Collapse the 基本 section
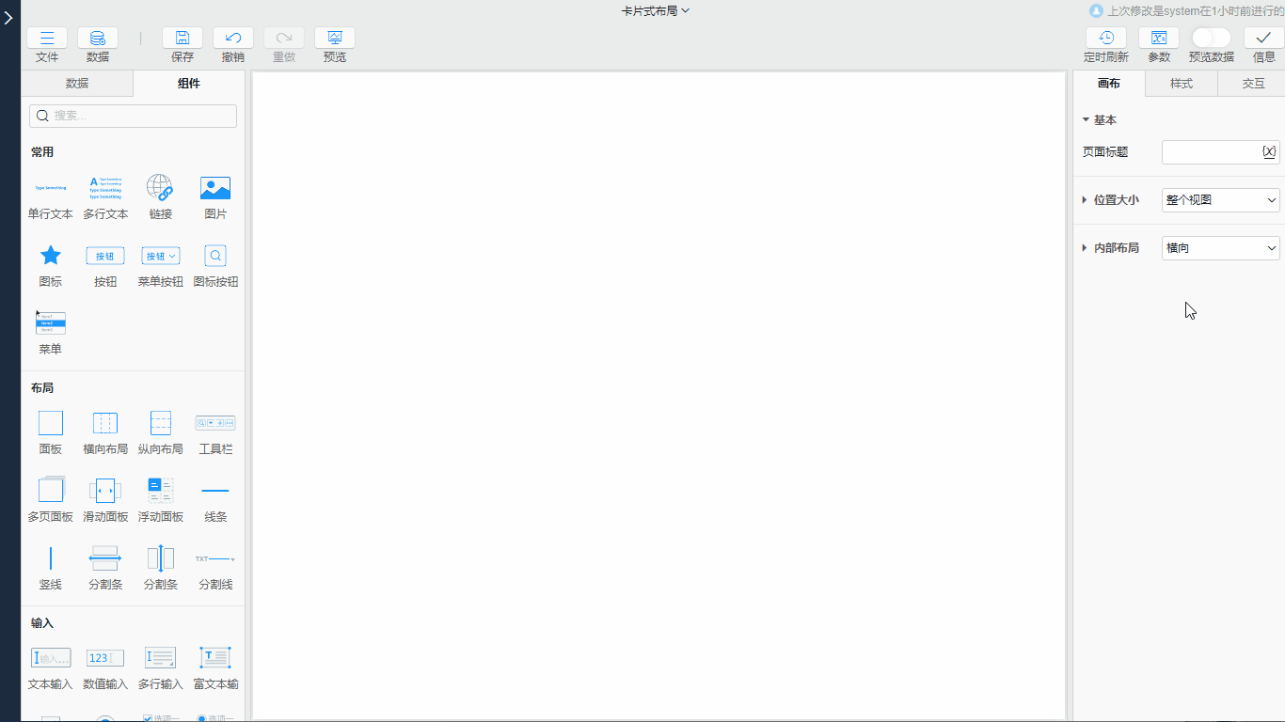Screen dimensions: 1285x722 point(1086,120)
